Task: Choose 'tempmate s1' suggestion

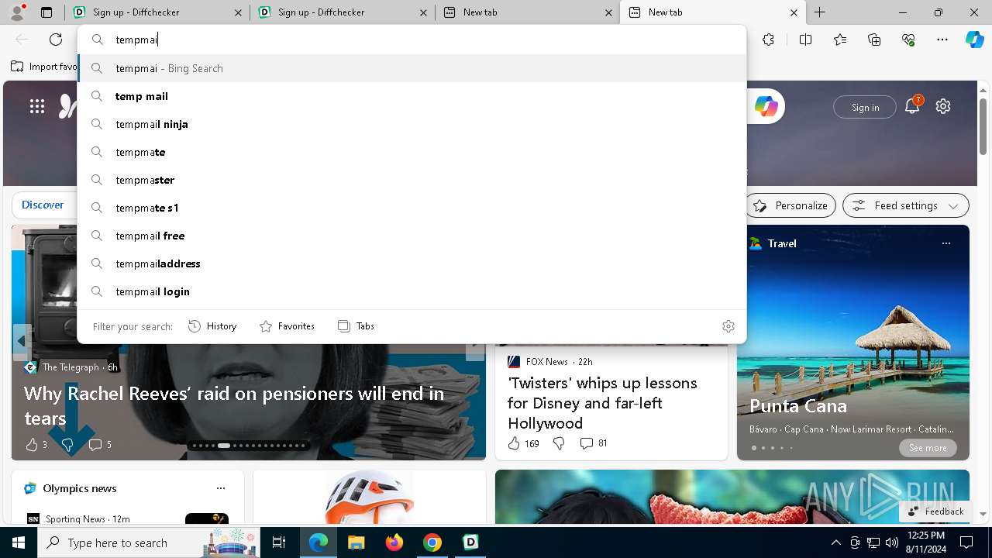Action: (412, 208)
